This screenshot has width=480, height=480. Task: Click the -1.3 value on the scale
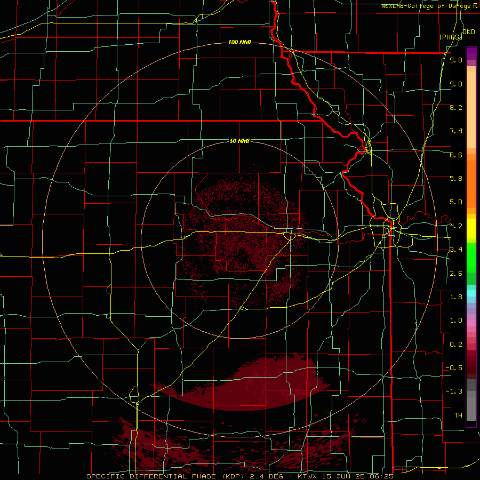click(x=454, y=391)
